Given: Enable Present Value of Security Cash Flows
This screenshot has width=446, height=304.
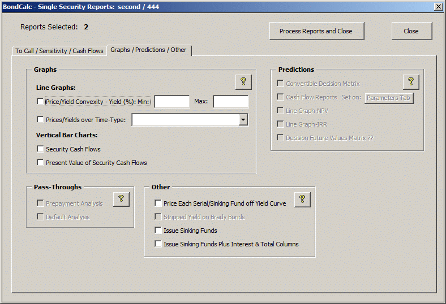Looking at the screenshot, I should pyautogui.click(x=40, y=162).
